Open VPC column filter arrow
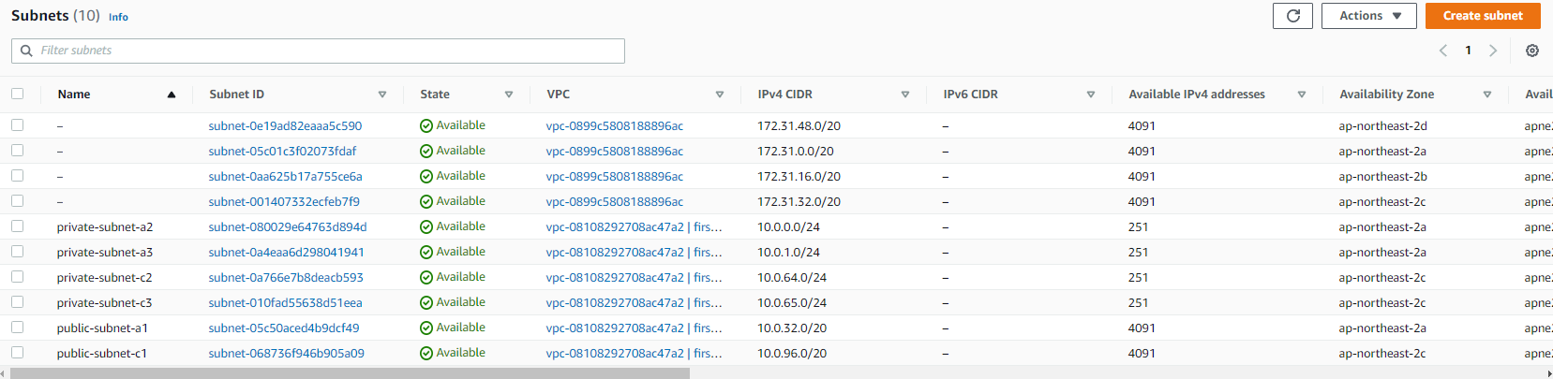Image resolution: width=1553 pixels, height=379 pixels. tap(720, 95)
